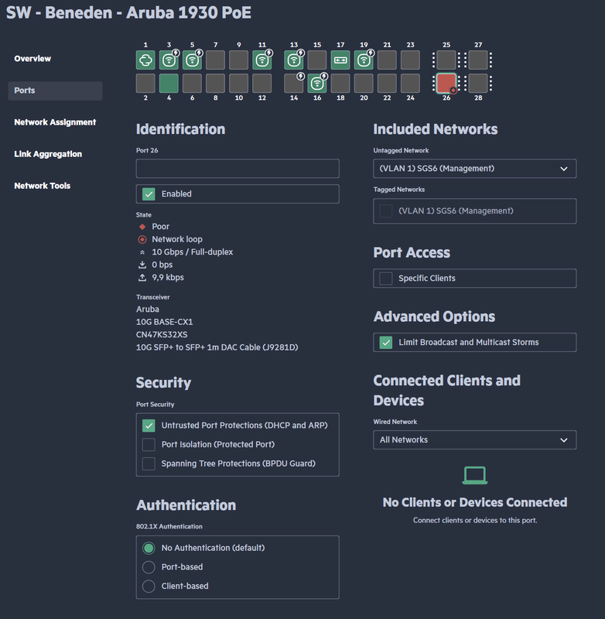Turn on Spanning Tree Protections (BPDU Guard)

[x=149, y=463]
